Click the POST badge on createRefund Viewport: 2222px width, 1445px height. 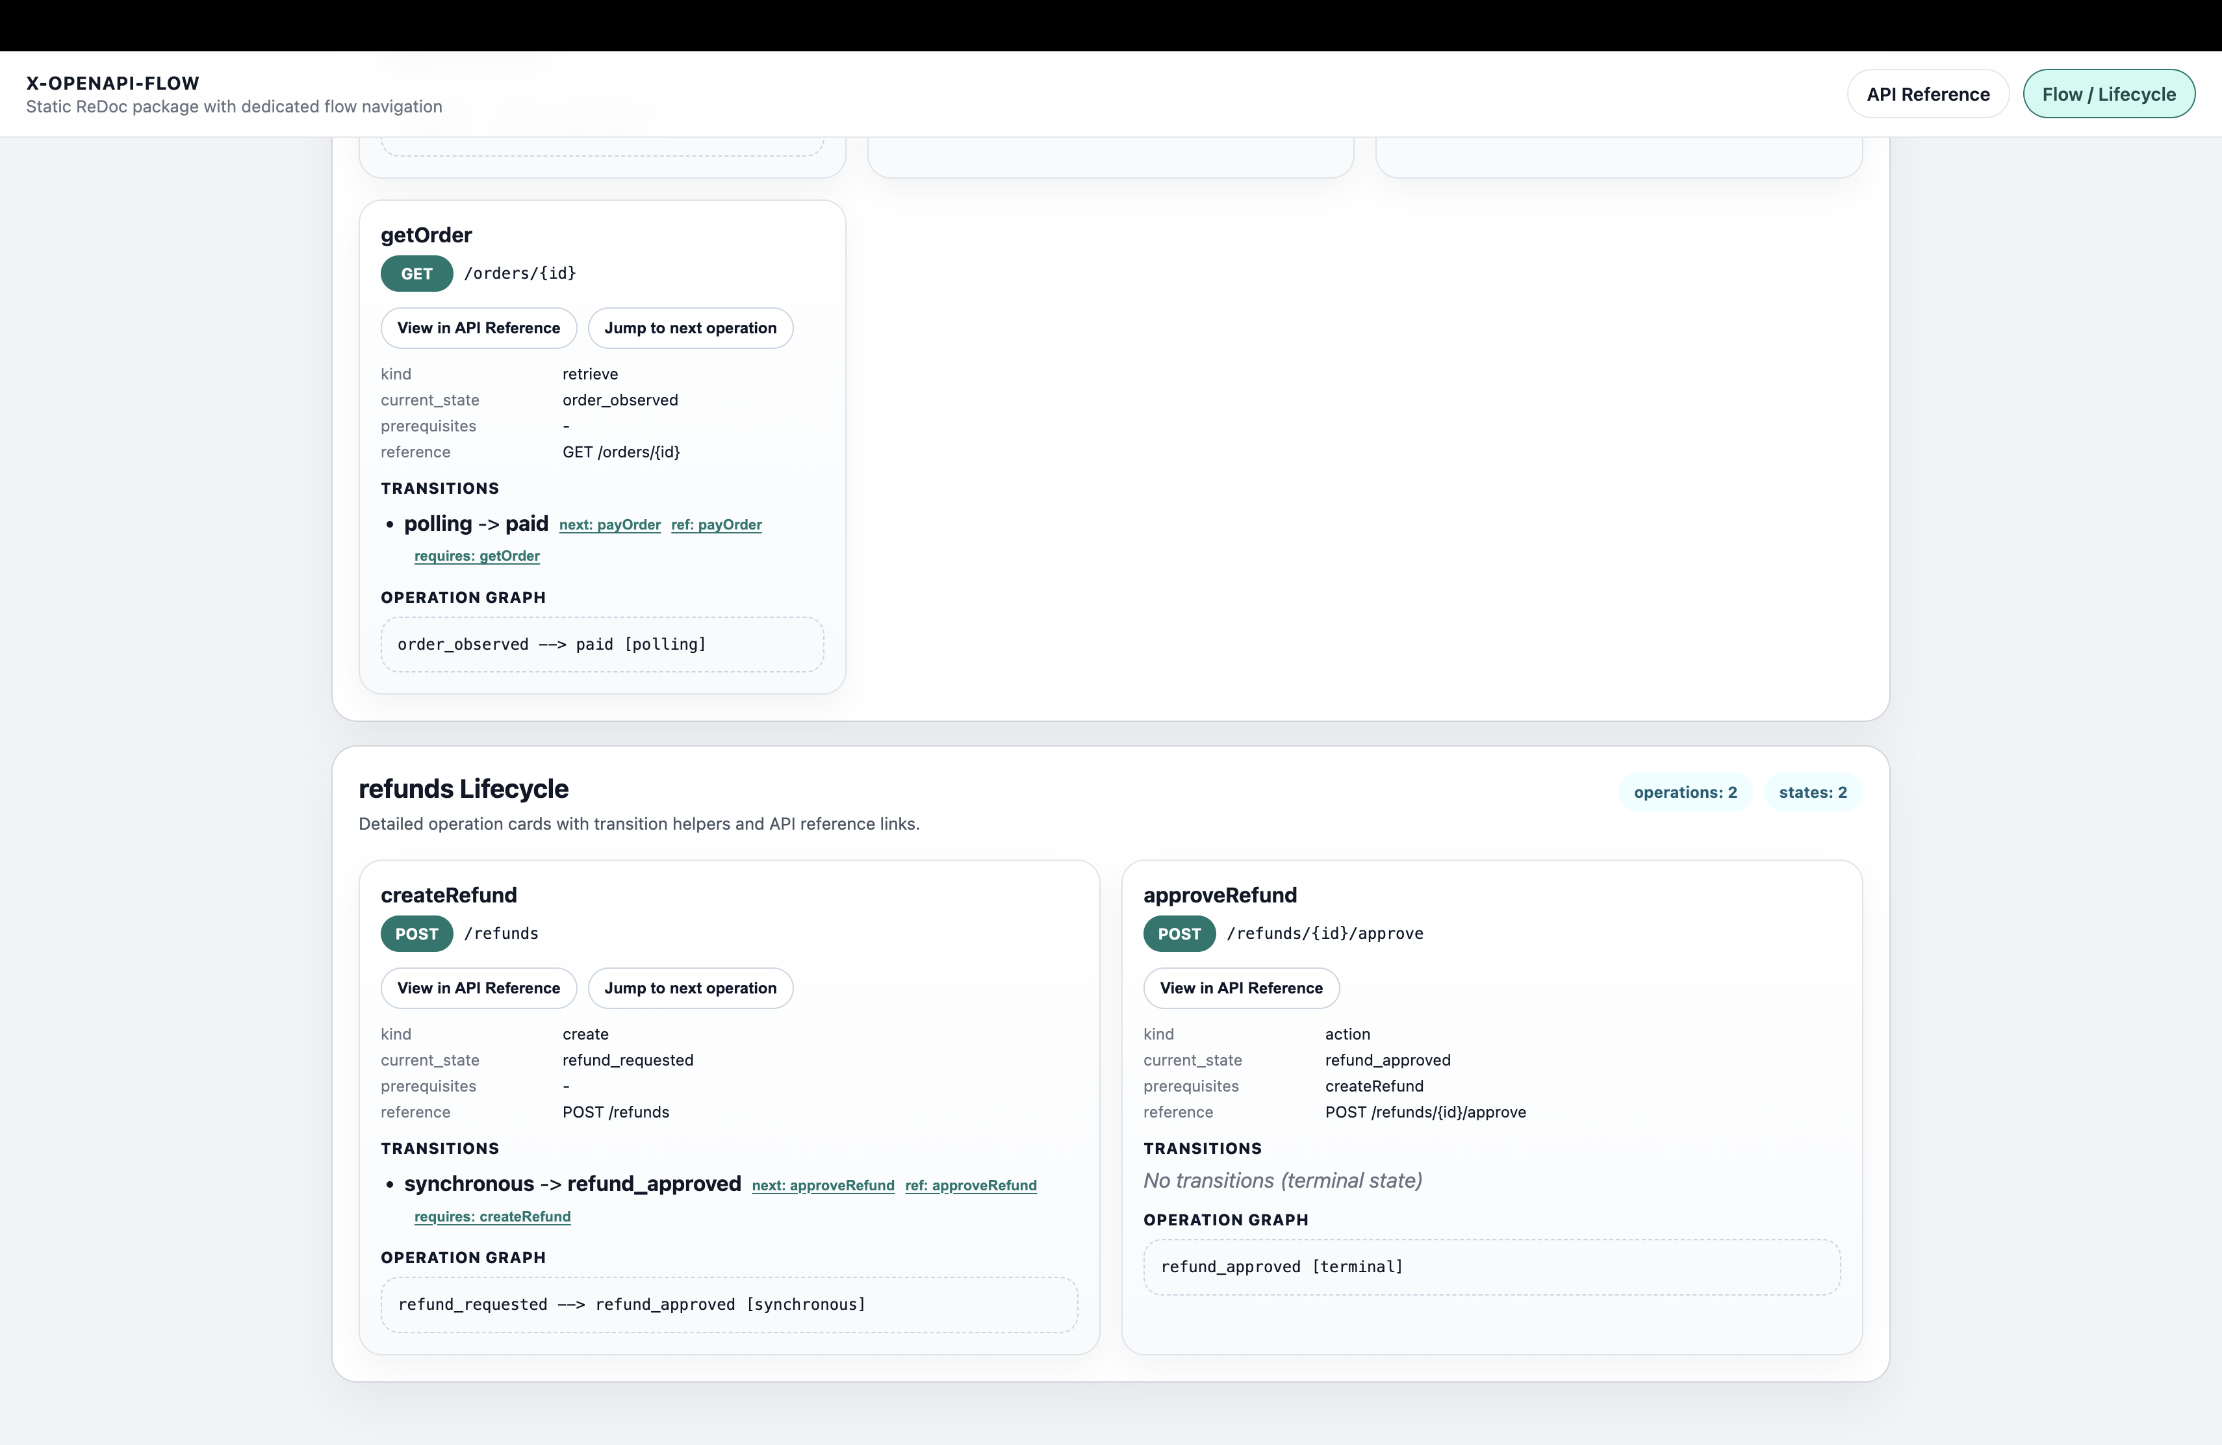(x=416, y=934)
